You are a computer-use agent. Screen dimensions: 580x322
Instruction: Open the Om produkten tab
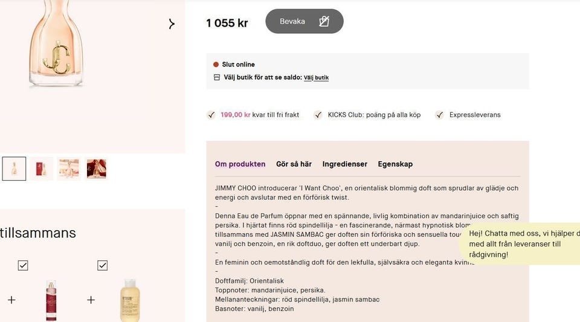[x=240, y=164]
